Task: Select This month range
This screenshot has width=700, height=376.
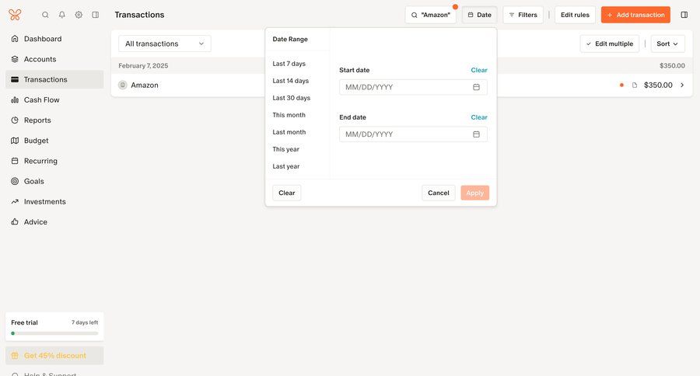Action: click(289, 115)
